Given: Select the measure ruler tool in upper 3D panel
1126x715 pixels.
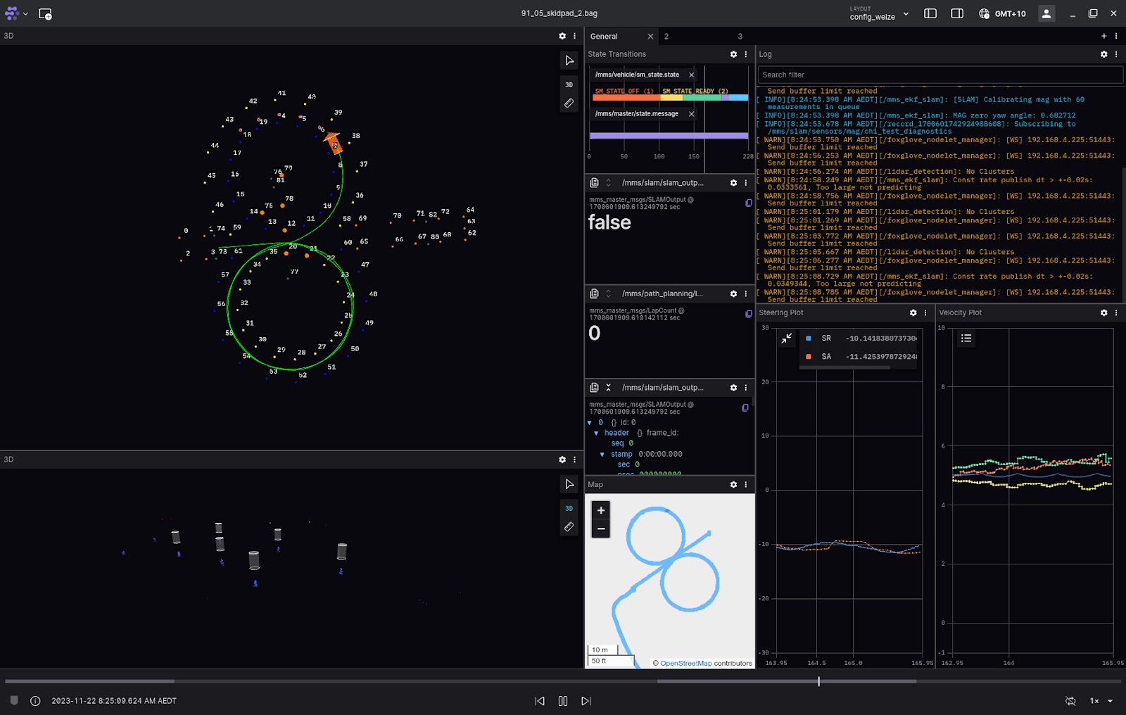Looking at the screenshot, I should coord(569,103).
